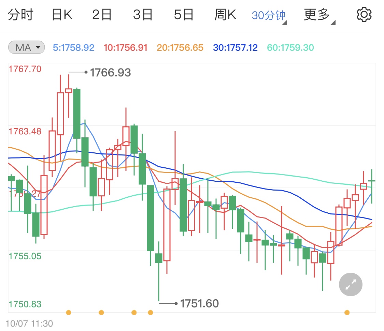Click MA10 value 10:1756.91
The width and height of the screenshot is (384, 331).
(x=125, y=47)
